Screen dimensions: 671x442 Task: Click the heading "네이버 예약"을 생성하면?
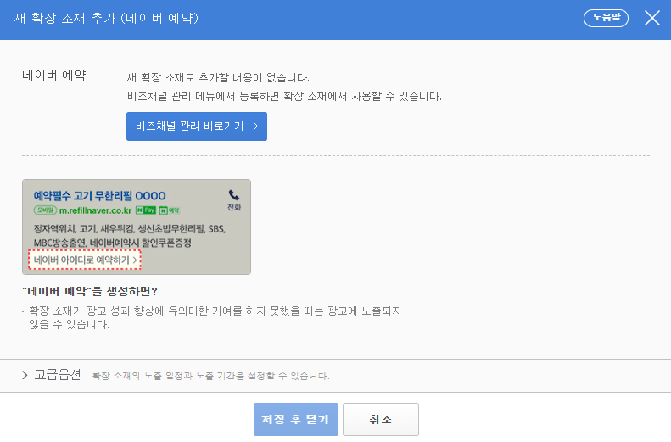coord(90,291)
